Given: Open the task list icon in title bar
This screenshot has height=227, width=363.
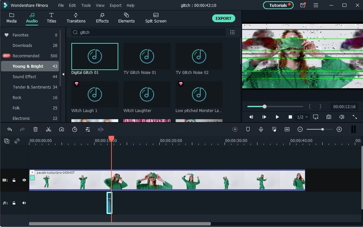Looking at the screenshot, I should (316, 5).
